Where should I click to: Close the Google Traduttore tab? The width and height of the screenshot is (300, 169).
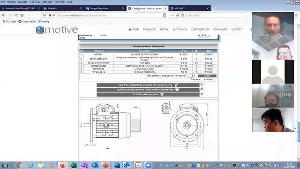pos(123,8)
